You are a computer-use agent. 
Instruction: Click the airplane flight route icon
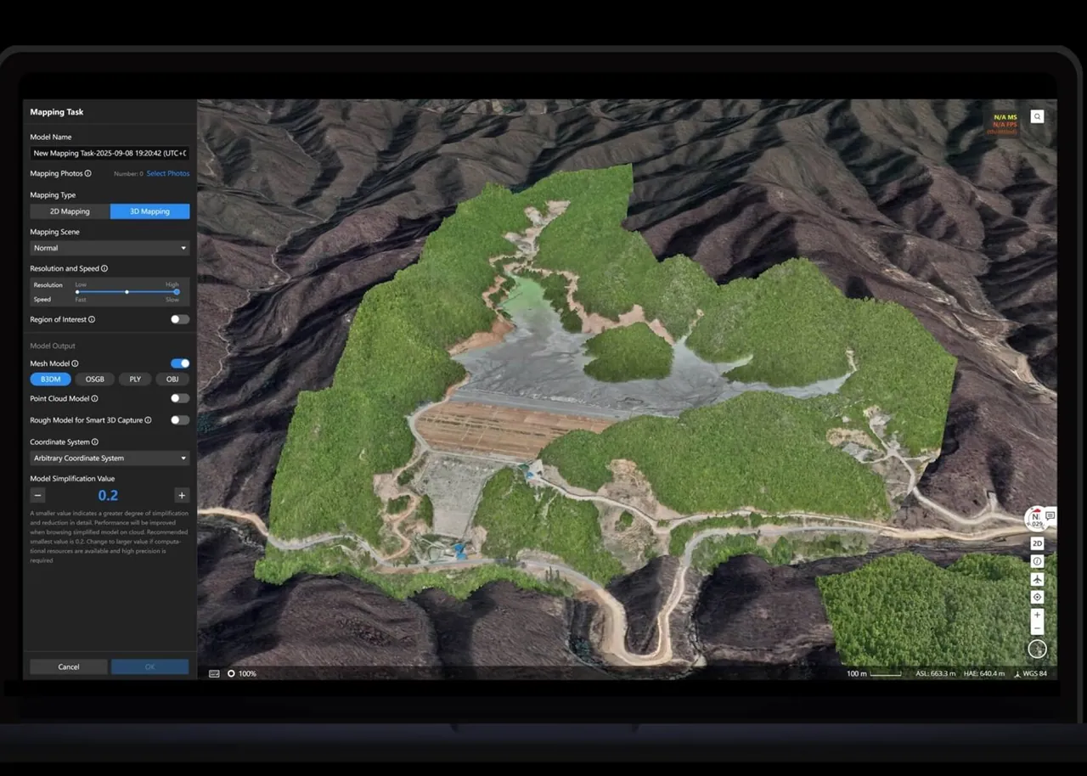pyautogui.click(x=1037, y=579)
